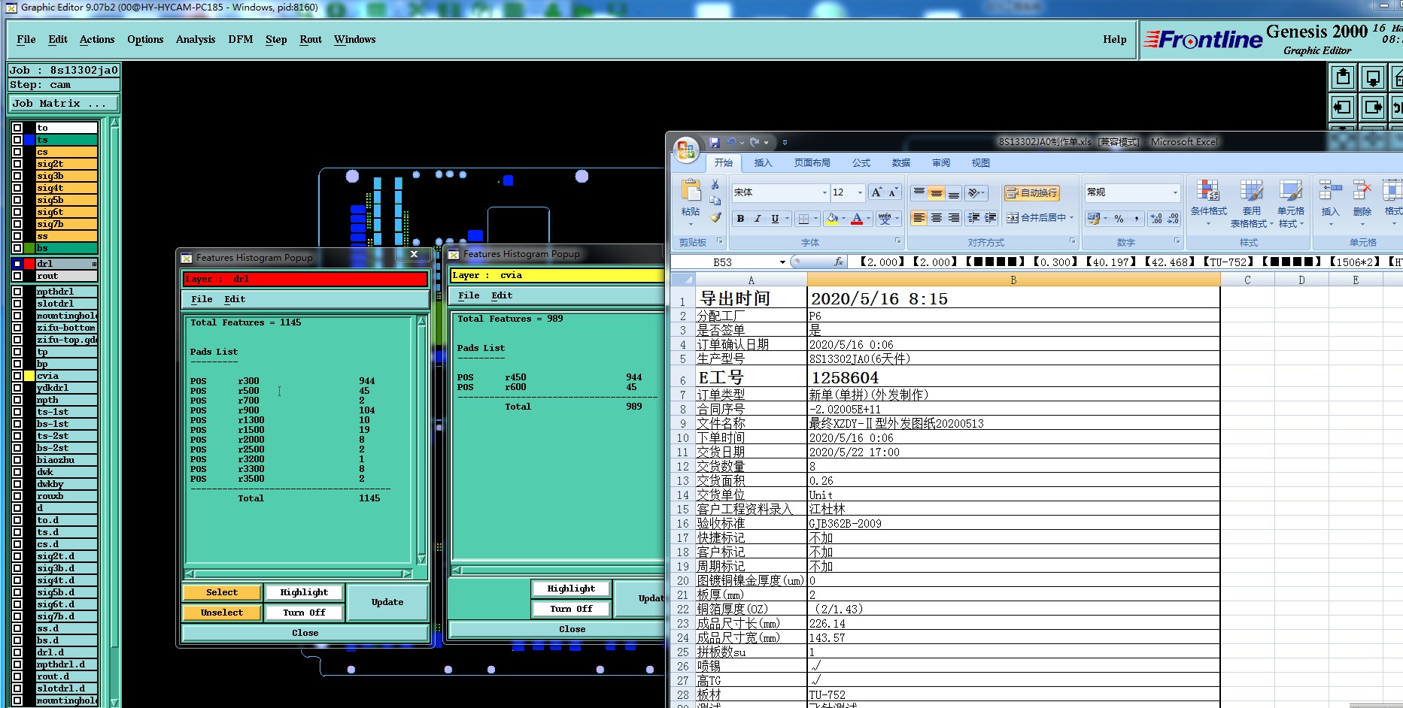Switch to the 插入 ribbon tab
1403x708 pixels.
(763, 163)
